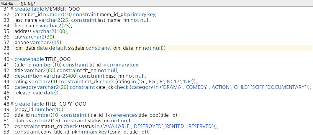The image size is (313, 135).
Task: Click the tit_id_pk constraint name
Action: coord(99,65)
